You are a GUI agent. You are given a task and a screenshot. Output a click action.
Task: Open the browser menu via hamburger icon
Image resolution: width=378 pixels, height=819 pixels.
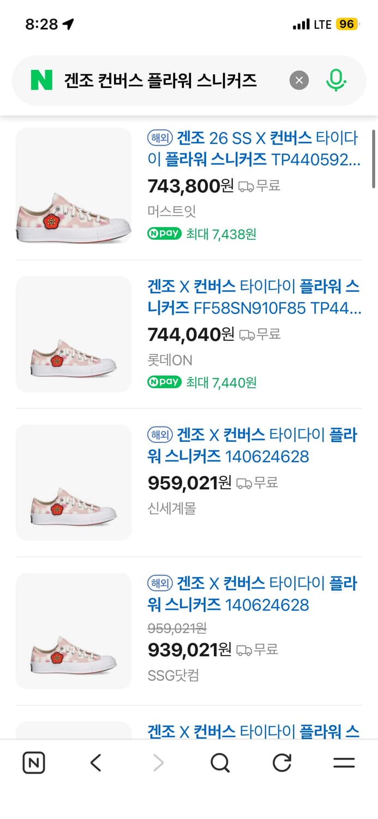point(345,763)
